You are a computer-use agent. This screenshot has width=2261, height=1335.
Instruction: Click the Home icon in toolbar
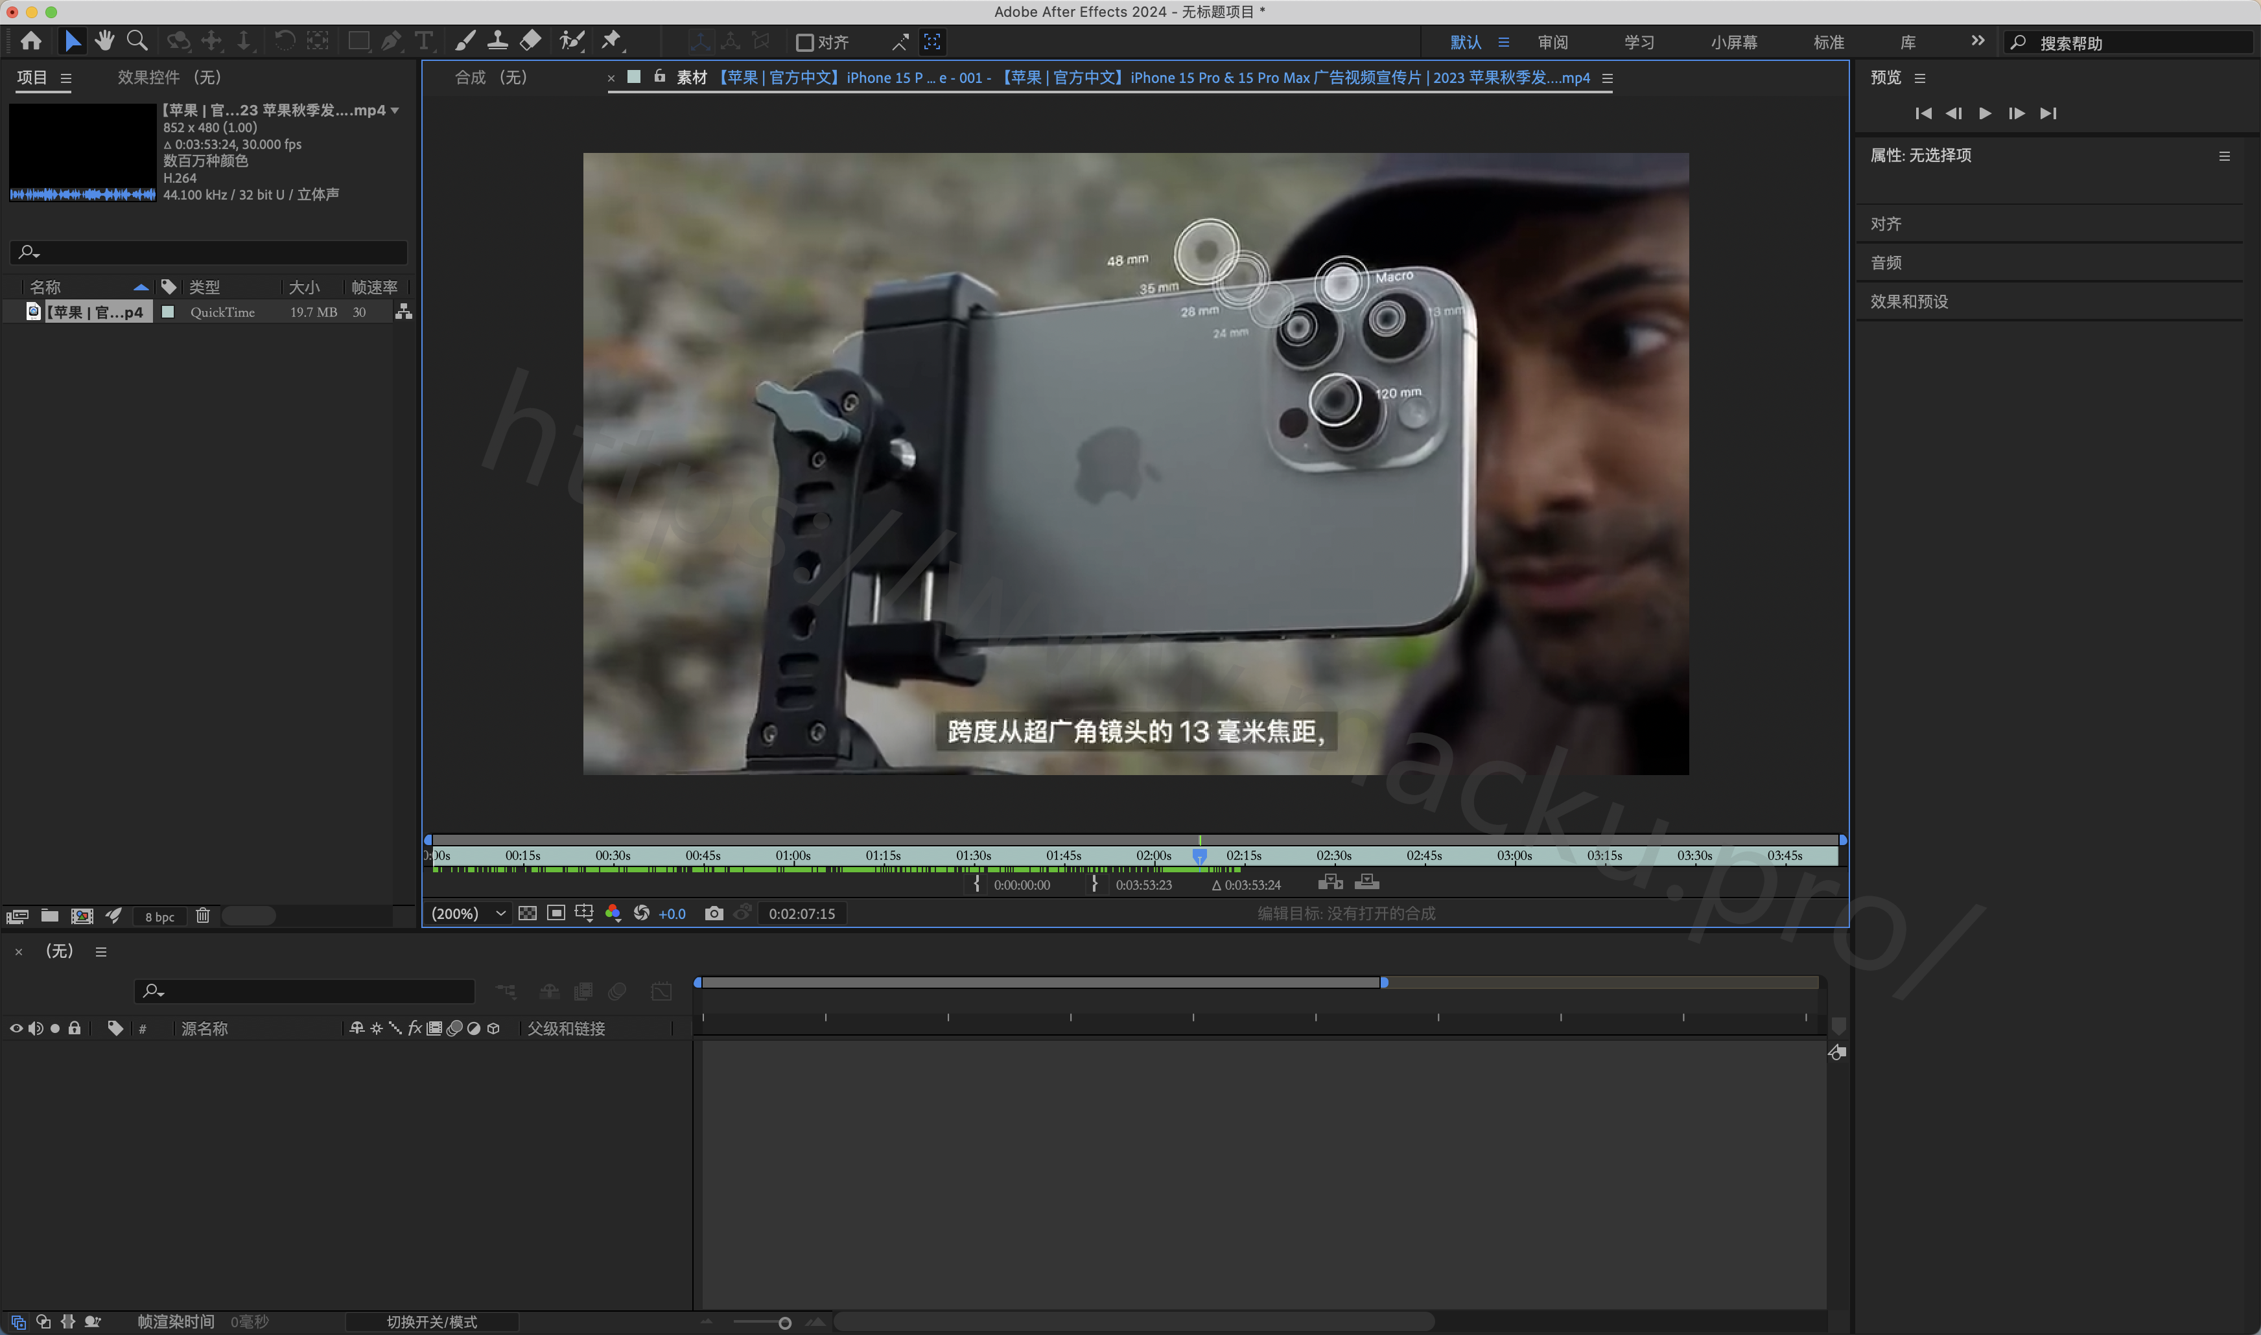coord(30,40)
